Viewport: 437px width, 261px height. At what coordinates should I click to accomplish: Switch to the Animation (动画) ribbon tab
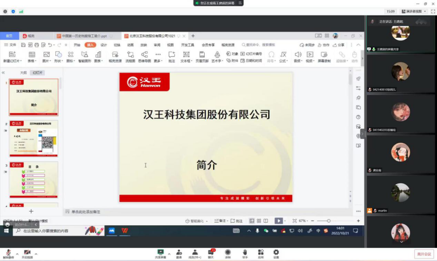coord(130,45)
